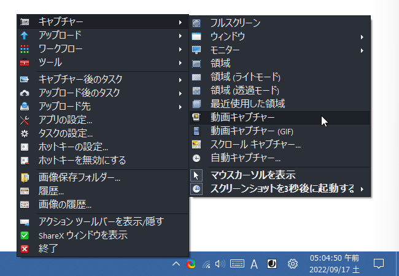The height and width of the screenshot is (276, 399).
Task: Open ホットキーの設定... entry
Action: [103, 147]
